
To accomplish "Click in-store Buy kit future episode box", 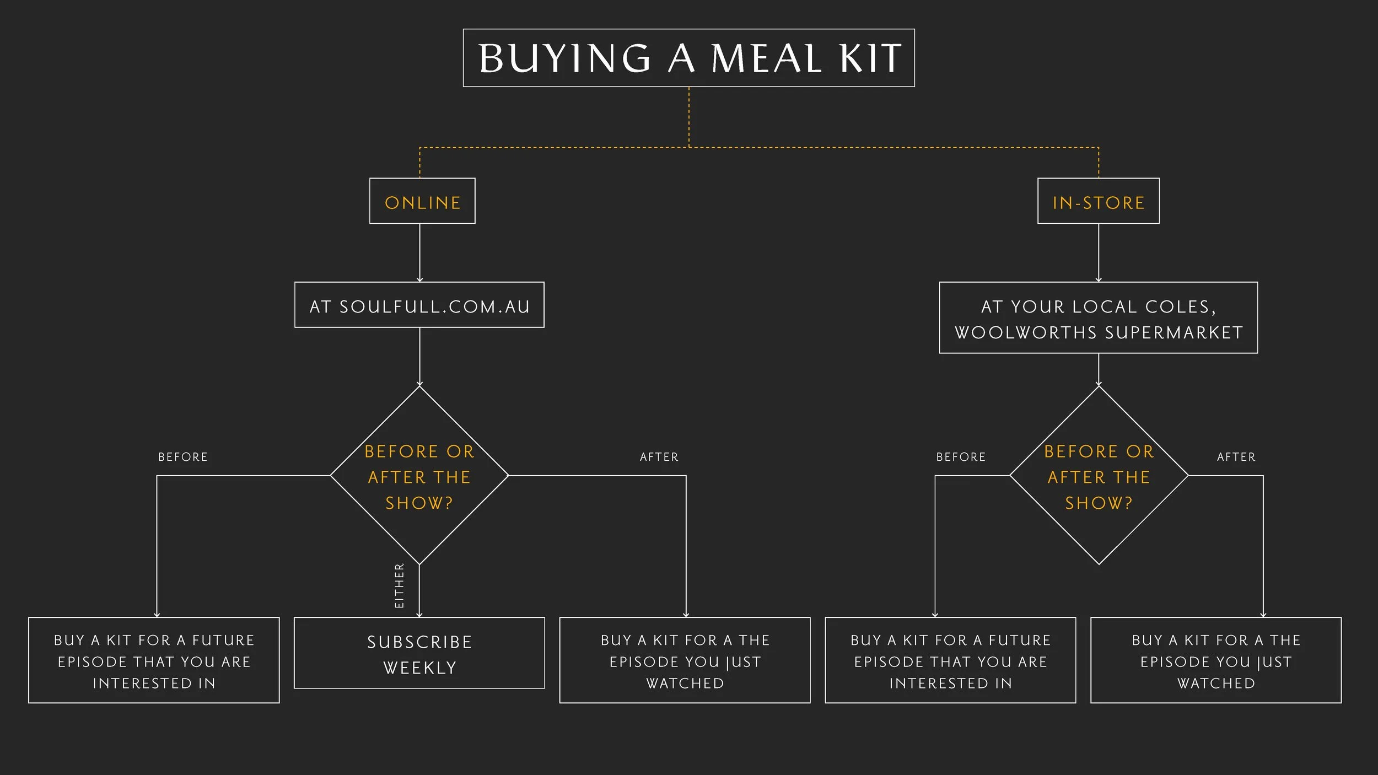I will (950, 660).
